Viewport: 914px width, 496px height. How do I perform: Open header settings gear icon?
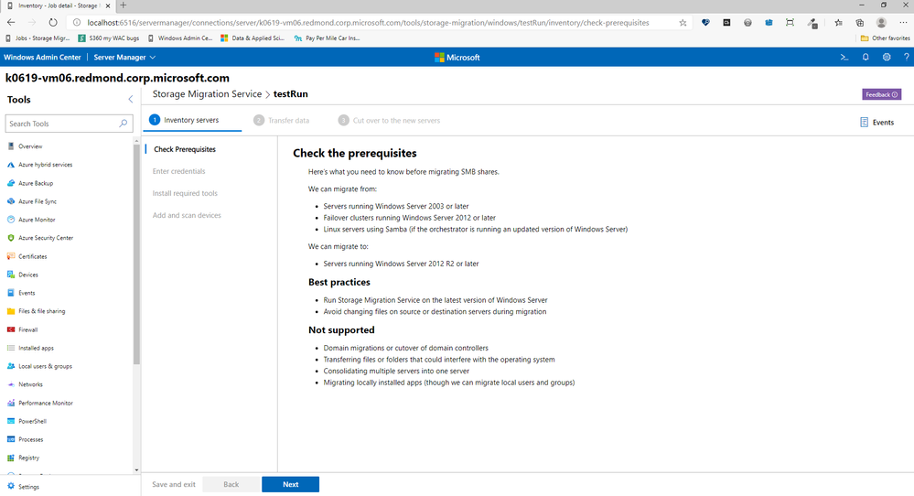(x=887, y=57)
